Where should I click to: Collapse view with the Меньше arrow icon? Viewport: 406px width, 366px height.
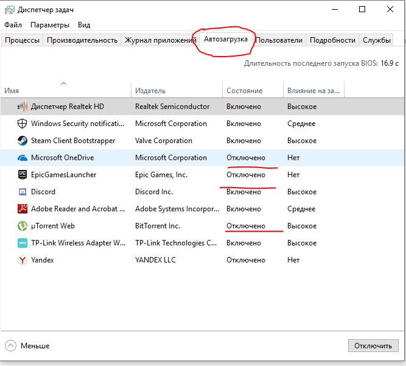point(10,345)
